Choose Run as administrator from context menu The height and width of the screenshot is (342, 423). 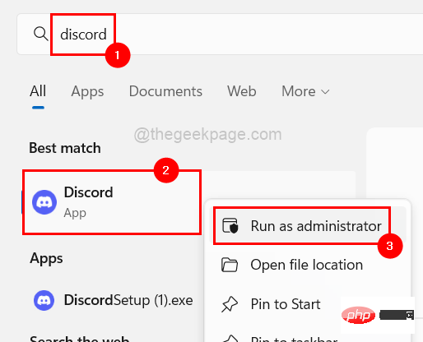point(308,225)
